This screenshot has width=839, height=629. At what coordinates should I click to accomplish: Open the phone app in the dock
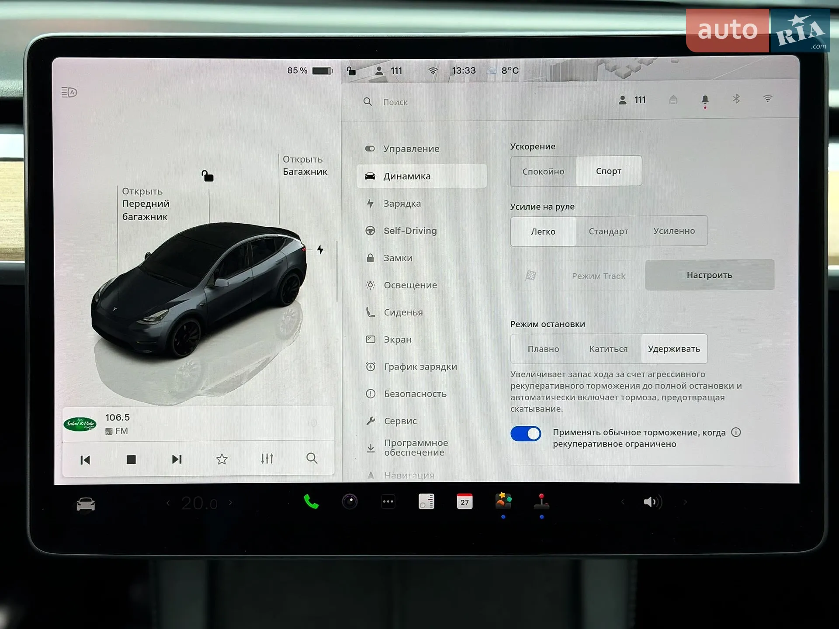tap(311, 501)
